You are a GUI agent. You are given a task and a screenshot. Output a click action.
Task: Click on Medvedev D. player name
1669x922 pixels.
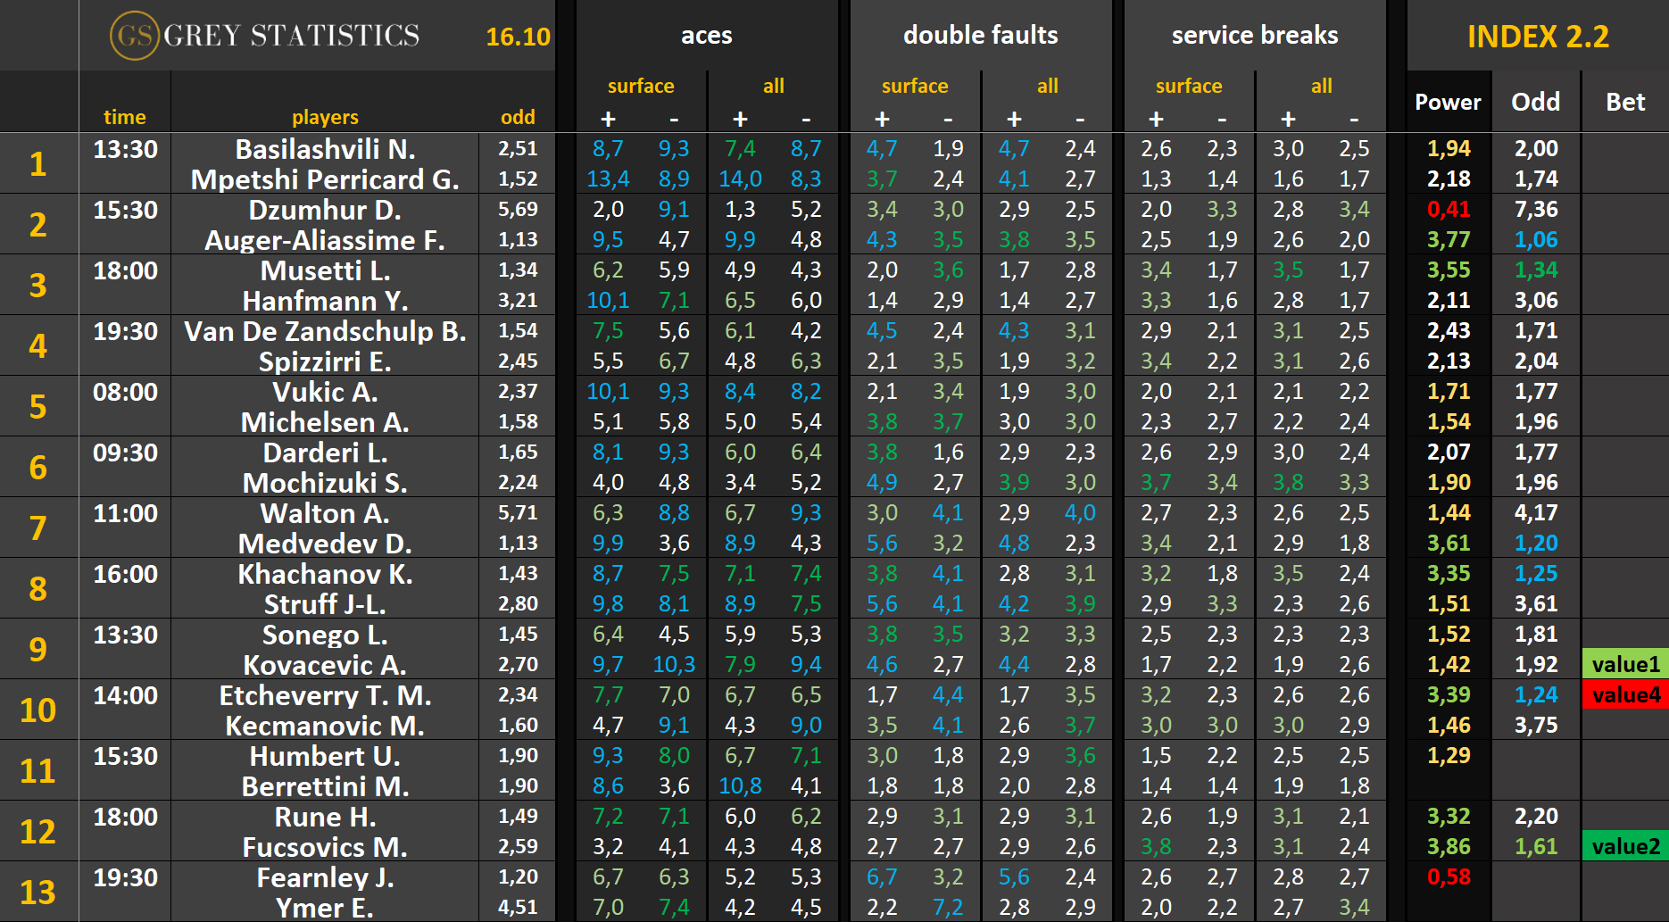coord(325,544)
